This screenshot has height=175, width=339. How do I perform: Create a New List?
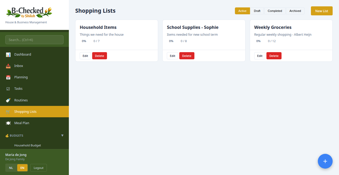coord(322,11)
